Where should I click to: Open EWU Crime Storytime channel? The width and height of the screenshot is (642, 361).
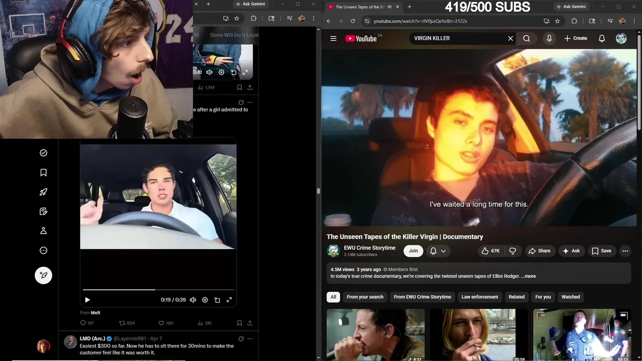click(370, 248)
